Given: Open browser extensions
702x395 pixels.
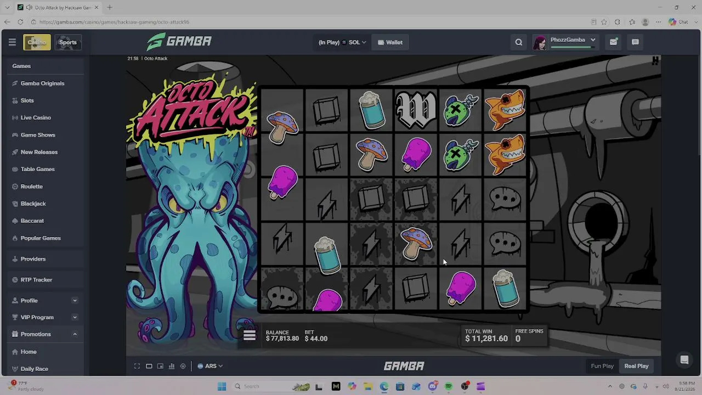Looking at the screenshot, I should [618, 22].
